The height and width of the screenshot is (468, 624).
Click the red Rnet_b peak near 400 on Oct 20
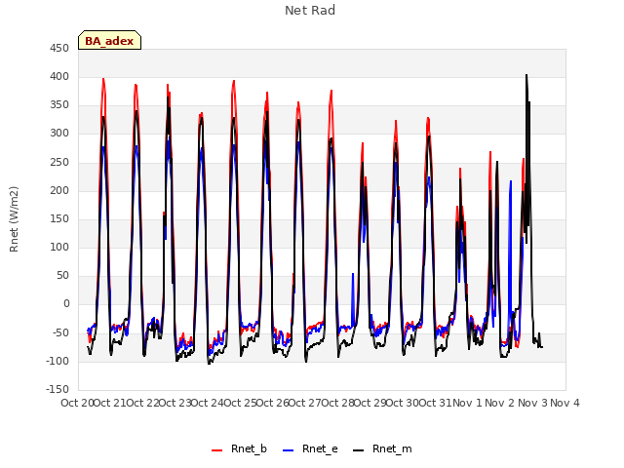(x=103, y=80)
